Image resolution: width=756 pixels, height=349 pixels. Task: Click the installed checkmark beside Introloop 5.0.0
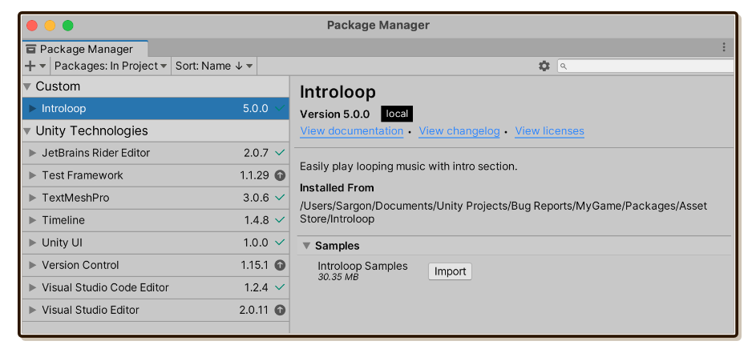point(279,108)
